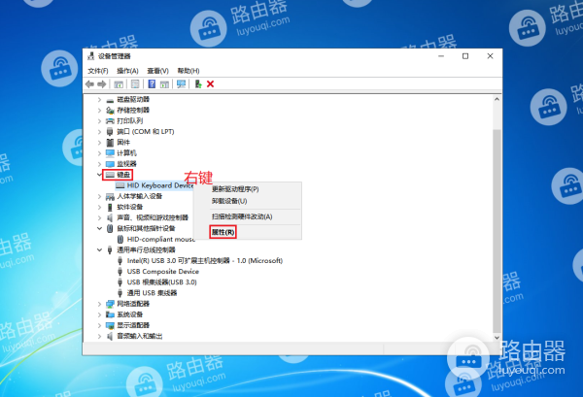Click the Intel(R) USB 3.0 controller plug icon
Viewport: 583px width, 397px height.
(x=120, y=261)
